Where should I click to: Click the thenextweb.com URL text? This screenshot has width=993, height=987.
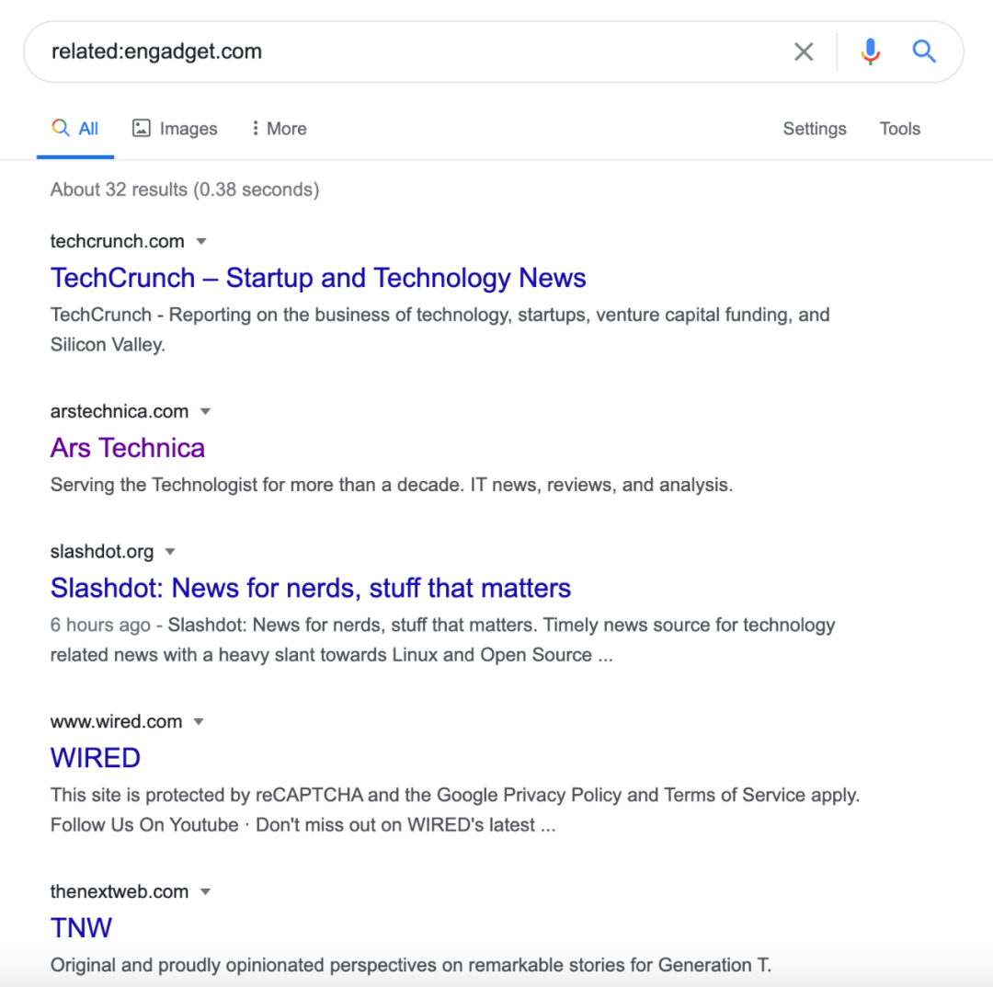pos(119,892)
